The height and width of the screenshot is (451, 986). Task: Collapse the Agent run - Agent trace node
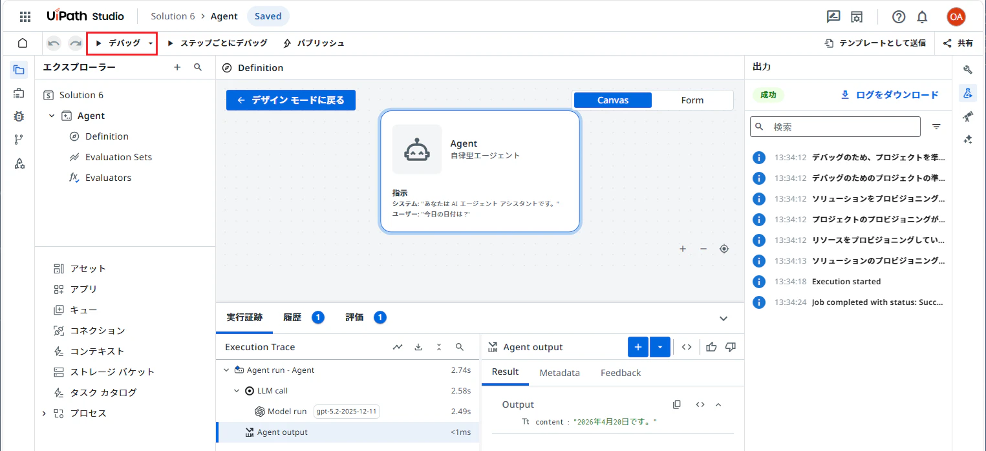coord(226,370)
